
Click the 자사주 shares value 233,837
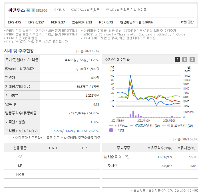coord(167,166)
